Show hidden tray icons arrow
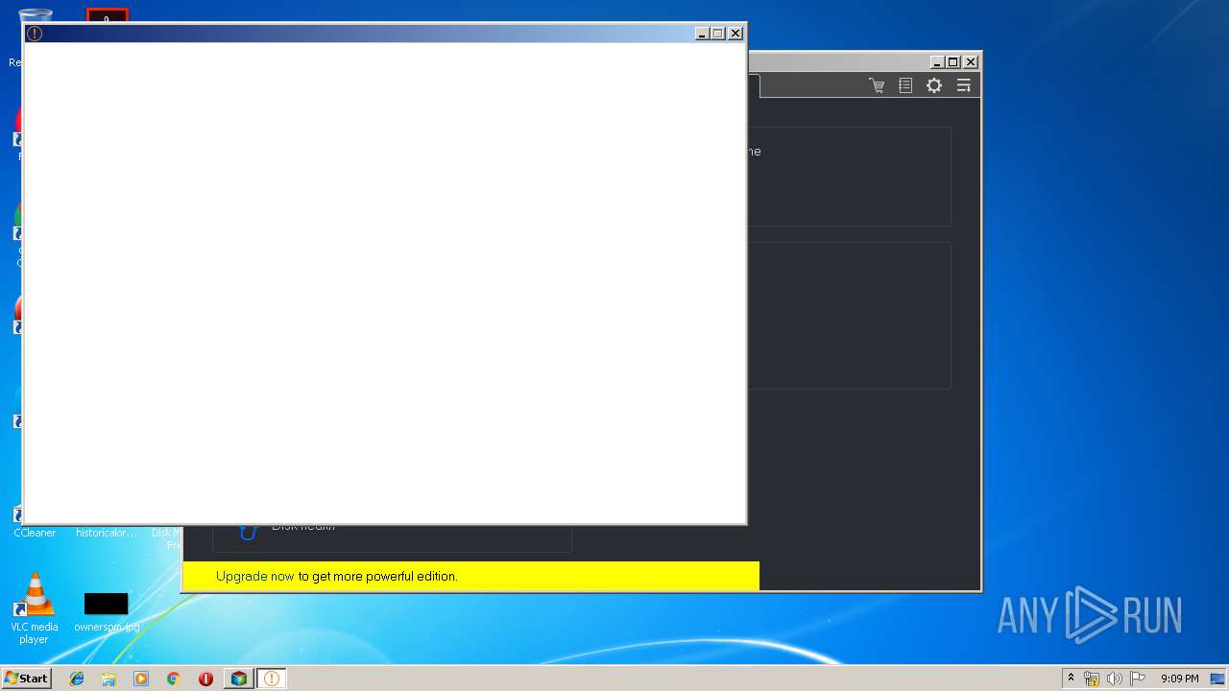Viewport: 1229px width, 691px height. (x=1072, y=679)
